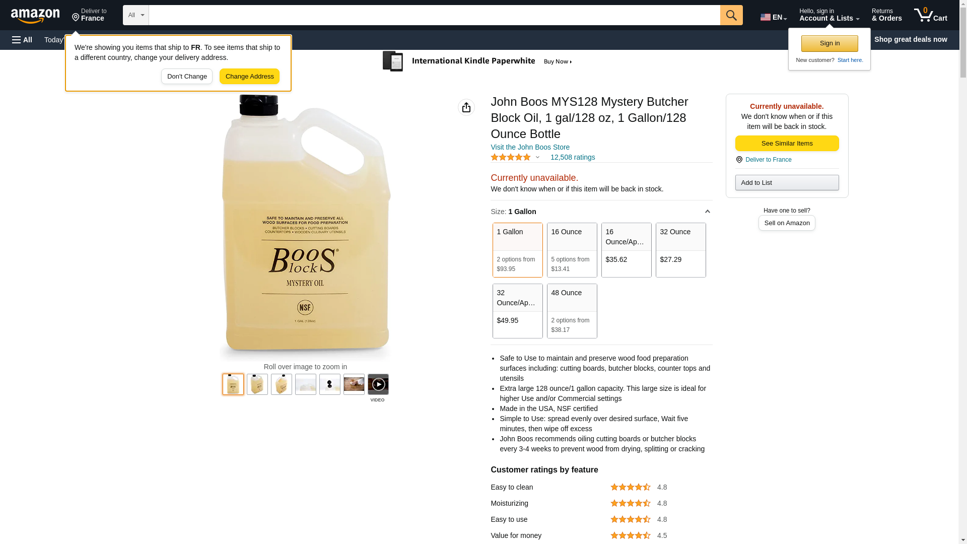This screenshot has height=544, width=967.
Task: Select the first product image thumbnail
Action: pyautogui.click(x=233, y=384)
